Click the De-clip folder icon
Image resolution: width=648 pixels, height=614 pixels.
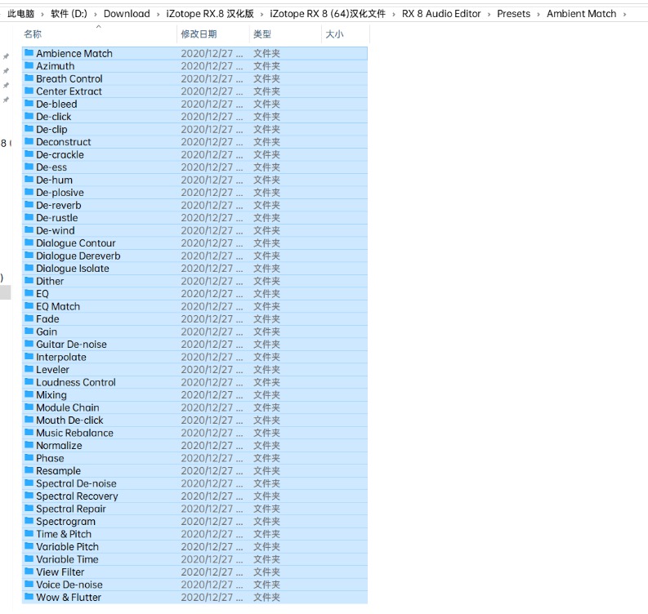pyautogui.click(x=29, y=129)
